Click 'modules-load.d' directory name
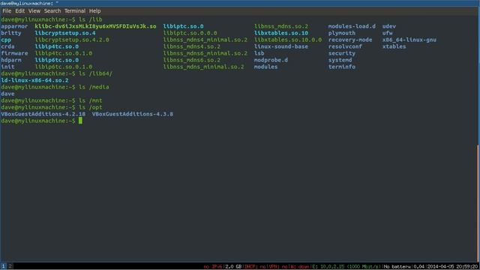 point(352,26)
